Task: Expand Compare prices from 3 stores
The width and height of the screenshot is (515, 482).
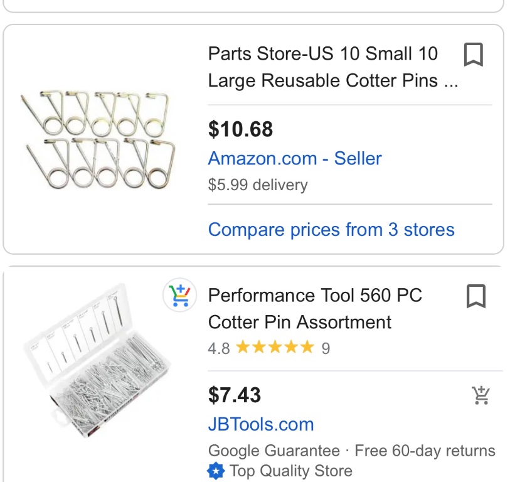Action: click(x=331, y=230)
